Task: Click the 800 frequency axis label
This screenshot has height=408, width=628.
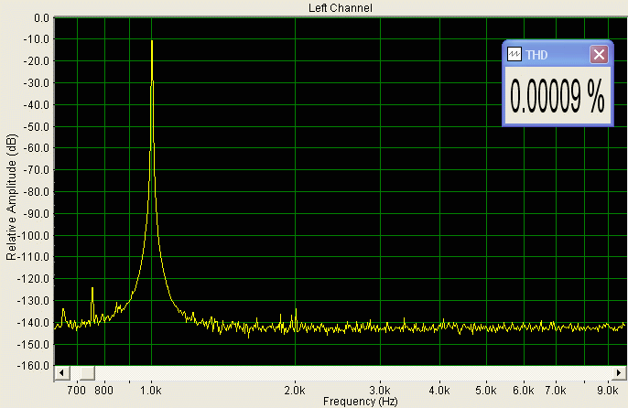Action: [x=103, y=391]
